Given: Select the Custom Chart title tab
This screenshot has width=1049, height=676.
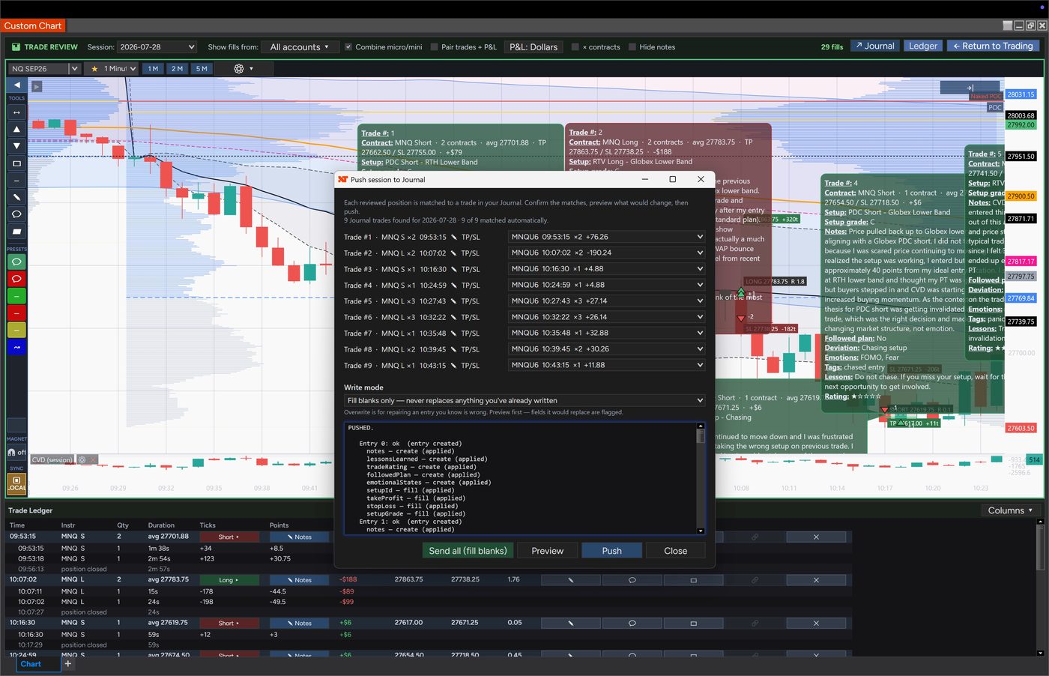Looking at the screenshot, I should click(33, 25).
